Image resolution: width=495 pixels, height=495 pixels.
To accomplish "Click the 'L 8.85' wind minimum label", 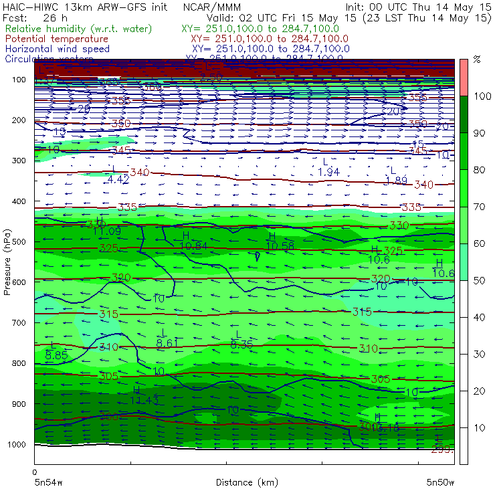I will (56, 351).
